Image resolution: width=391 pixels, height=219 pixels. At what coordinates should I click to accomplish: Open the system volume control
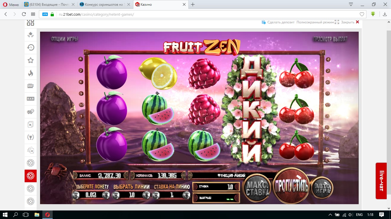351,215
